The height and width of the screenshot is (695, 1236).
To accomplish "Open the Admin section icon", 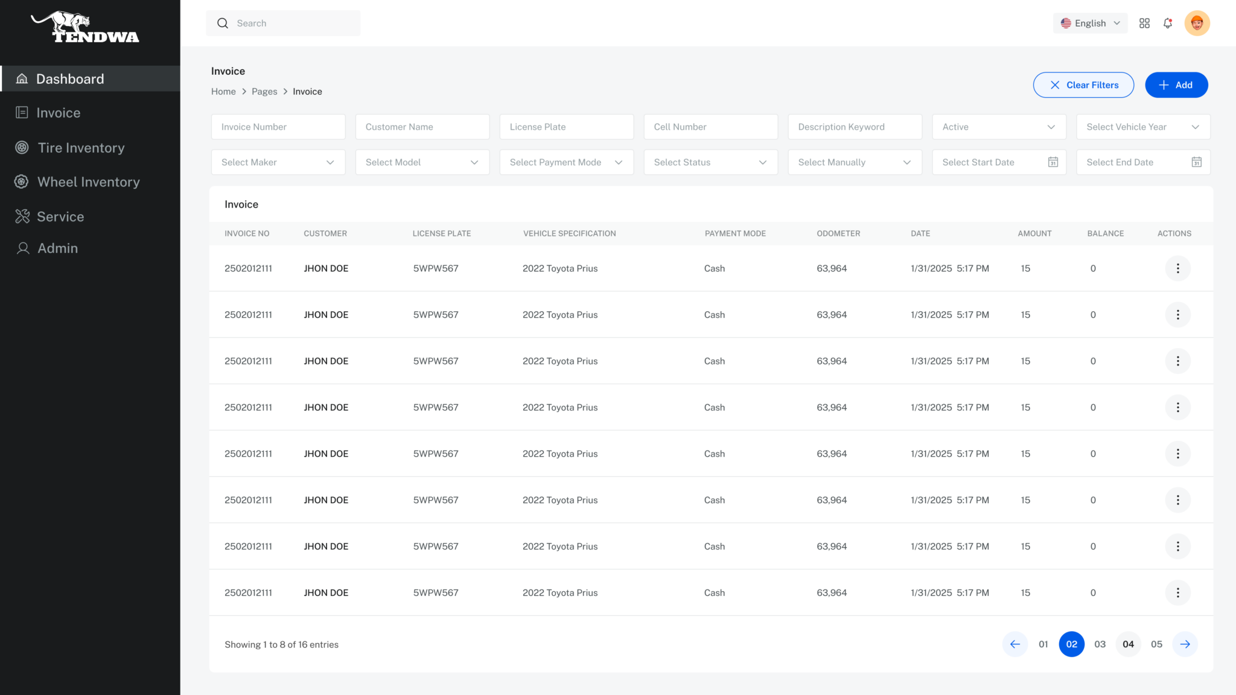I will (22, 248).
